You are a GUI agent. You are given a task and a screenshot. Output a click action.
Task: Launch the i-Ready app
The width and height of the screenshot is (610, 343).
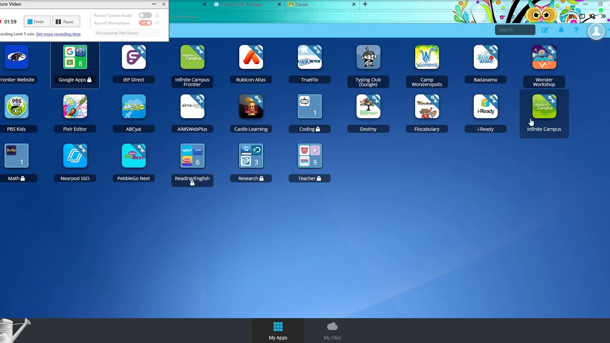[x=486, y=106]
